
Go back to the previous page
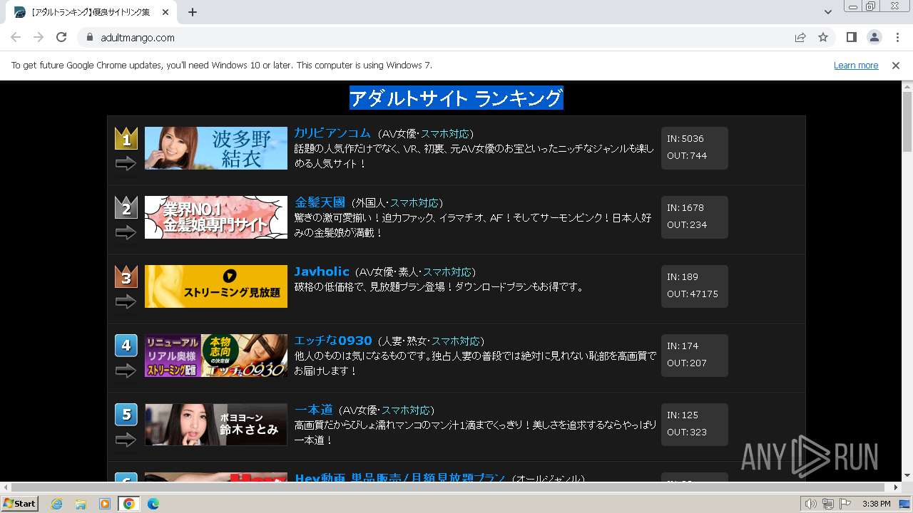tap(16, 37)
